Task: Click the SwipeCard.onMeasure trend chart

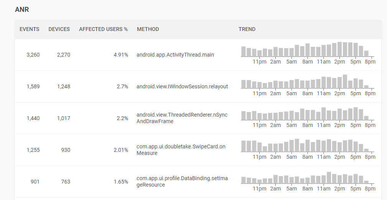Action: pyautogui.click(x=308, y=148)
